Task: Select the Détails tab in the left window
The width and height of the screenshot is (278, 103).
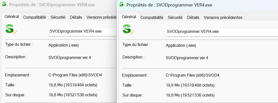Action: (76, 17)
